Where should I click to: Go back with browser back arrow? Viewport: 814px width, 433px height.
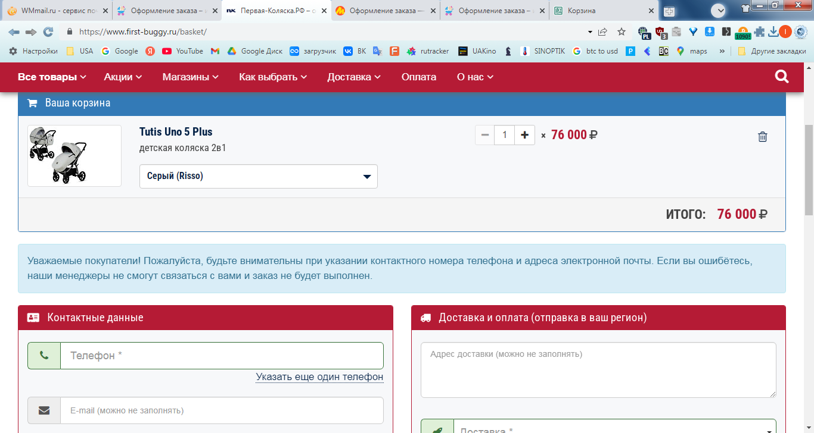coord(14,32)
